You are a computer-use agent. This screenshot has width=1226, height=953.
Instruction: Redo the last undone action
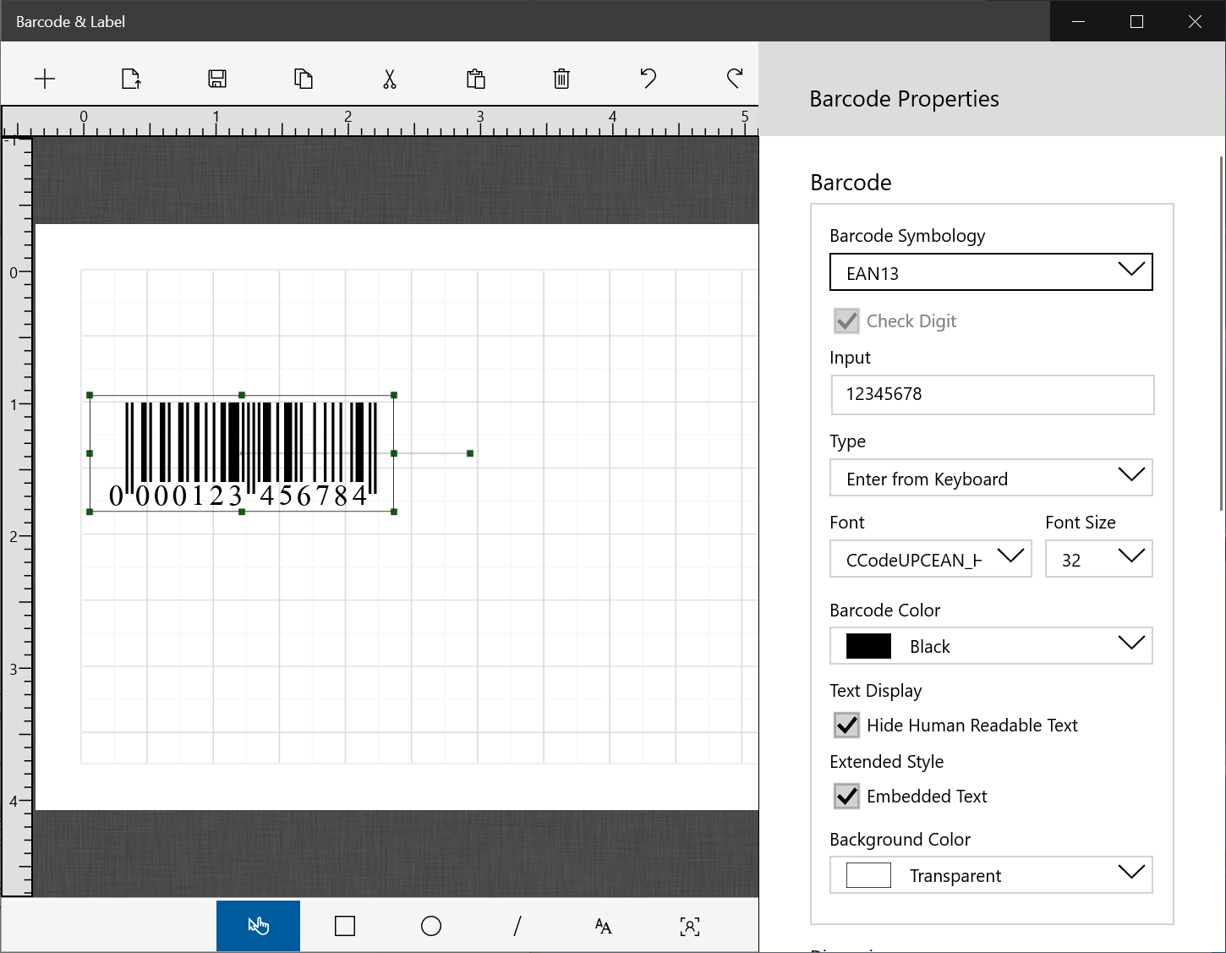click(735, 79)
